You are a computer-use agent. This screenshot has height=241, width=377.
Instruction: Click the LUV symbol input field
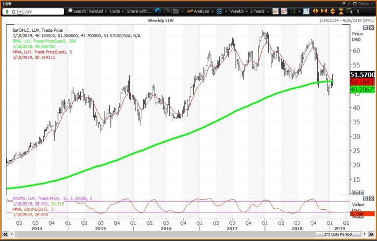click(x=42, y=11)
